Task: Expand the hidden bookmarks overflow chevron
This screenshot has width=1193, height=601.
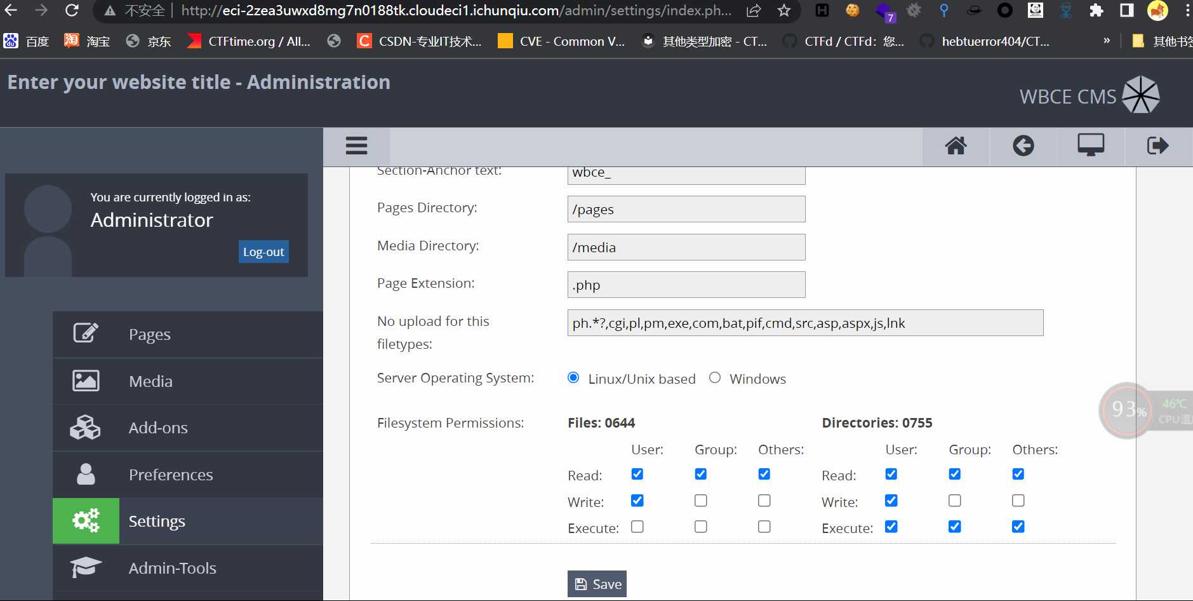Action: point(1107,41)
